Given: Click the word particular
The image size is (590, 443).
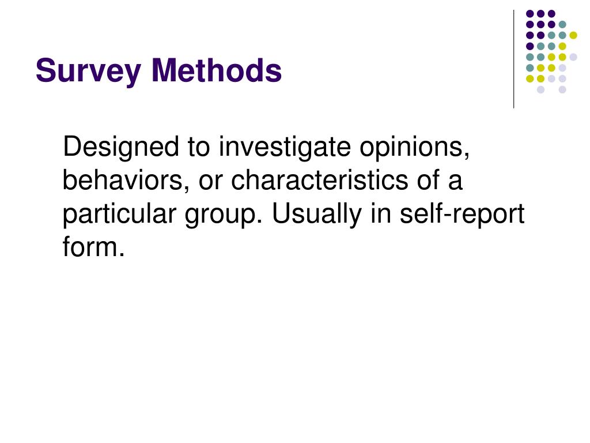Looking at the screenshot, I should 119,215.
